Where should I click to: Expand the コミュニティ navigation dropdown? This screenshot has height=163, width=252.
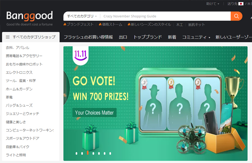coord(196,37)
